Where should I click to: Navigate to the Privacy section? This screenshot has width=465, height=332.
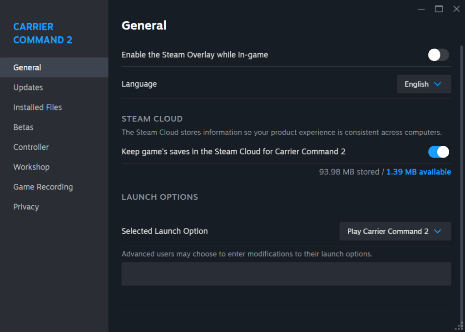tap(26, 207)
